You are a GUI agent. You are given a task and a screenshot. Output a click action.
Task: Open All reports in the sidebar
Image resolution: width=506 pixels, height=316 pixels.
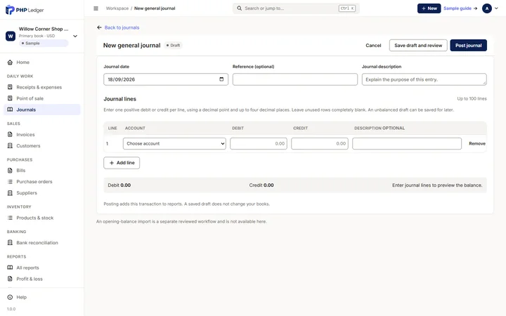pos(42,268)
